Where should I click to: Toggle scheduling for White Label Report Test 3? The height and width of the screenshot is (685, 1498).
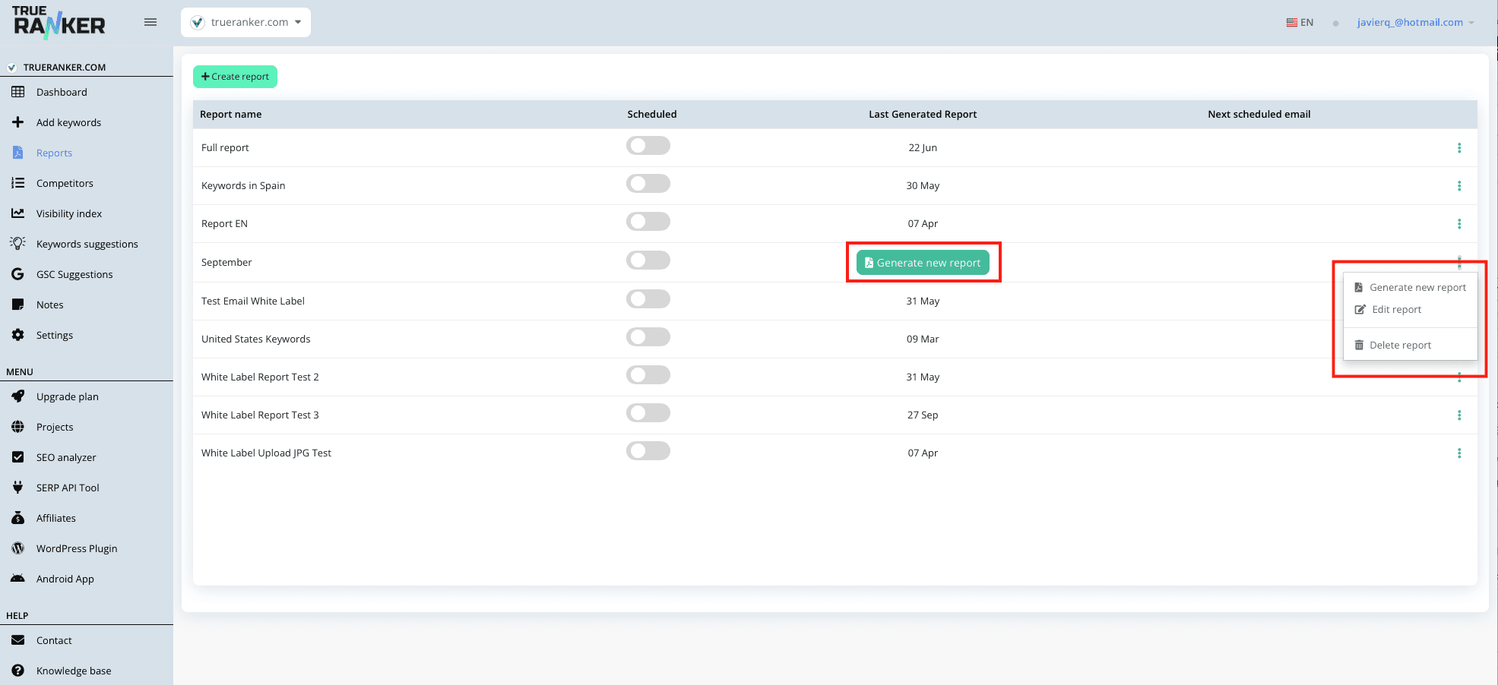[x=648, y=413]
